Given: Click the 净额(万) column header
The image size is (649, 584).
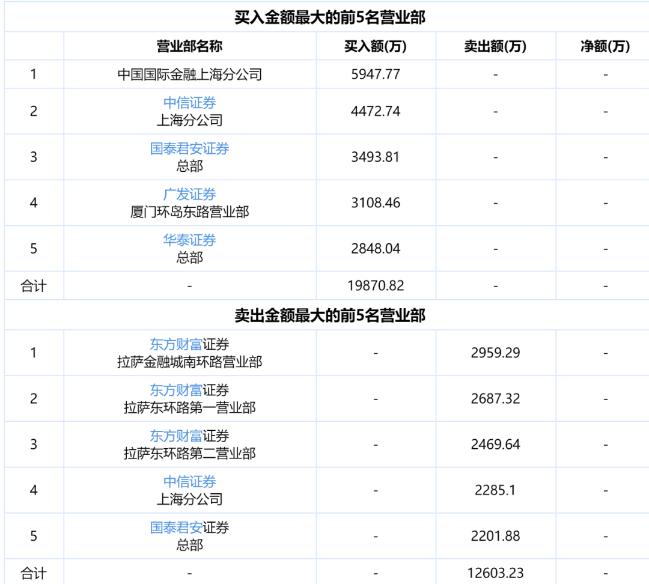Looking at the screenshot, I should (605, 46).
